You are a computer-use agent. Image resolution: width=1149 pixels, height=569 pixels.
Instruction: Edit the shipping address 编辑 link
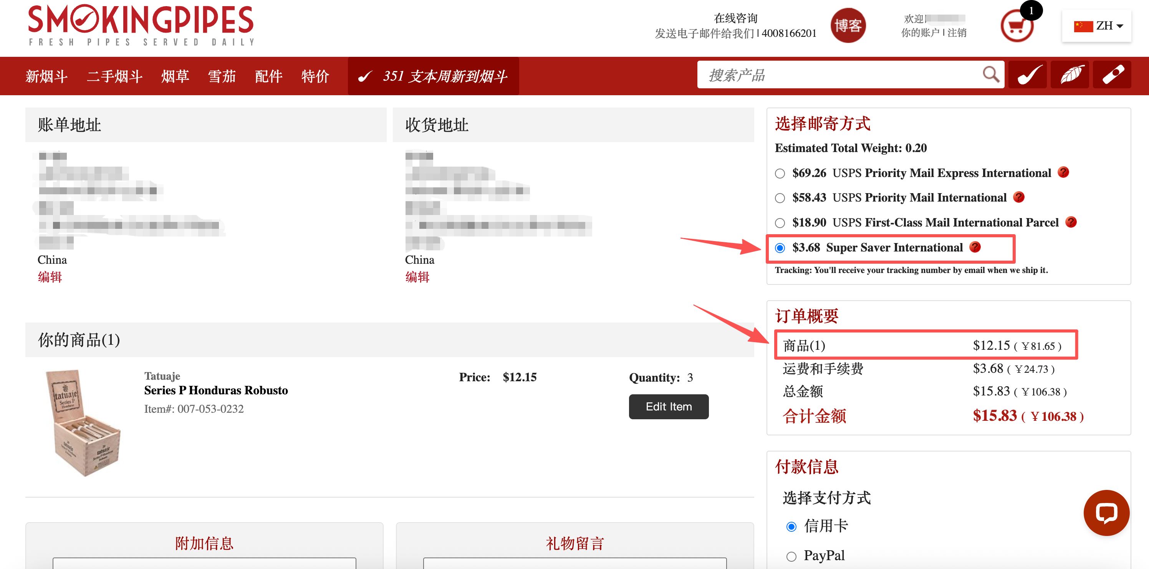click(x=417, y=277)
